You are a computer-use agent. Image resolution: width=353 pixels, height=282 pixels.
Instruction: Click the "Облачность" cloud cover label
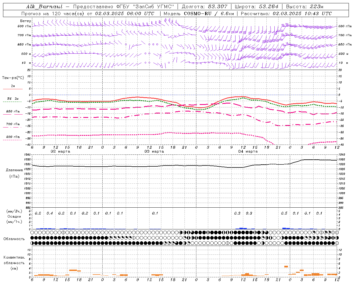(x=14, y=239)
